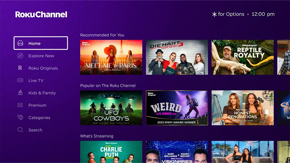Image resolution: width=290 pixels, height=163 pixels.
Task: Open the Live TV icon
Action: (x=20, y=80)
